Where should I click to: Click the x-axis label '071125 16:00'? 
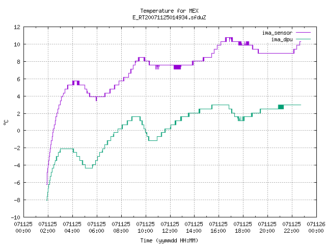coord(219,228)
